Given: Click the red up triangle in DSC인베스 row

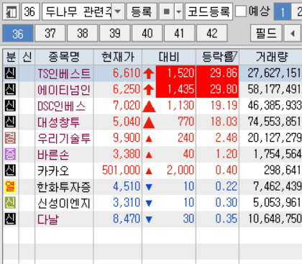Looking at the screenshot, I should [x=149, y=106].
